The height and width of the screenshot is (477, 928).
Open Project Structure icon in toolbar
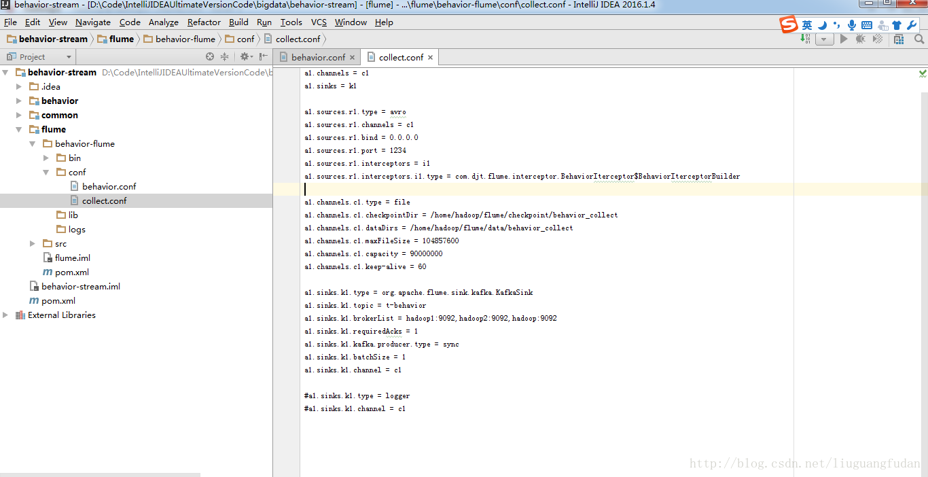(x=899, y=39)
